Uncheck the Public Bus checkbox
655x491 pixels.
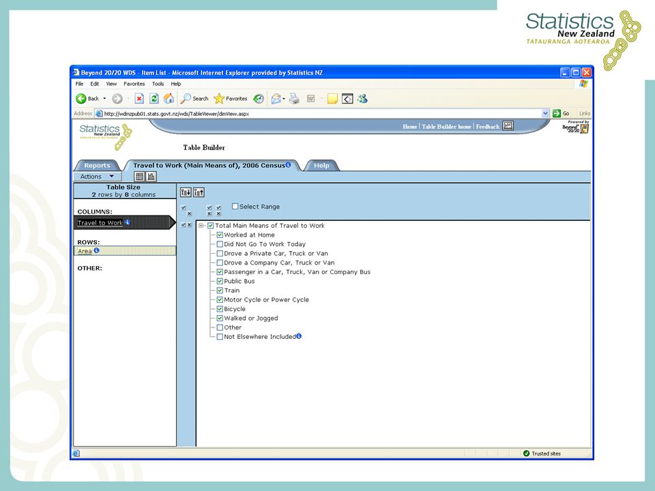pos(220,282)
